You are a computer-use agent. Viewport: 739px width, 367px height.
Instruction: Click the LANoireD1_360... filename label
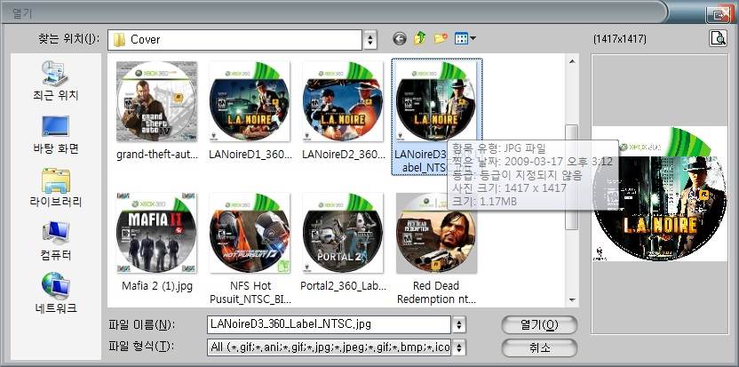(x=250, y=155)
